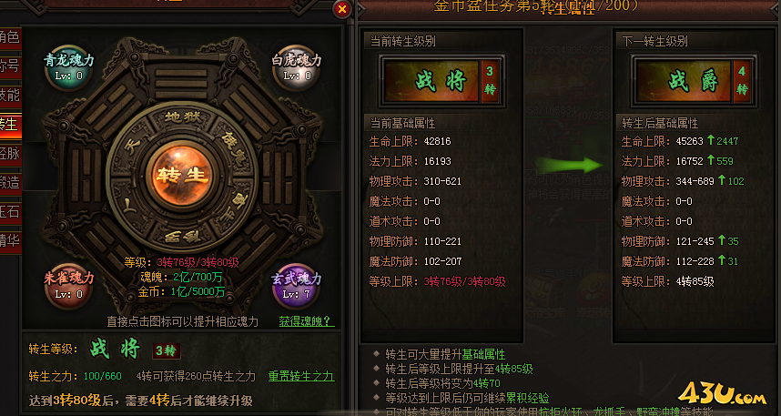Viewport: 781px width, 416px height.
Task: Click the green arrow between rebirth levels
Action: pos(569,166)
